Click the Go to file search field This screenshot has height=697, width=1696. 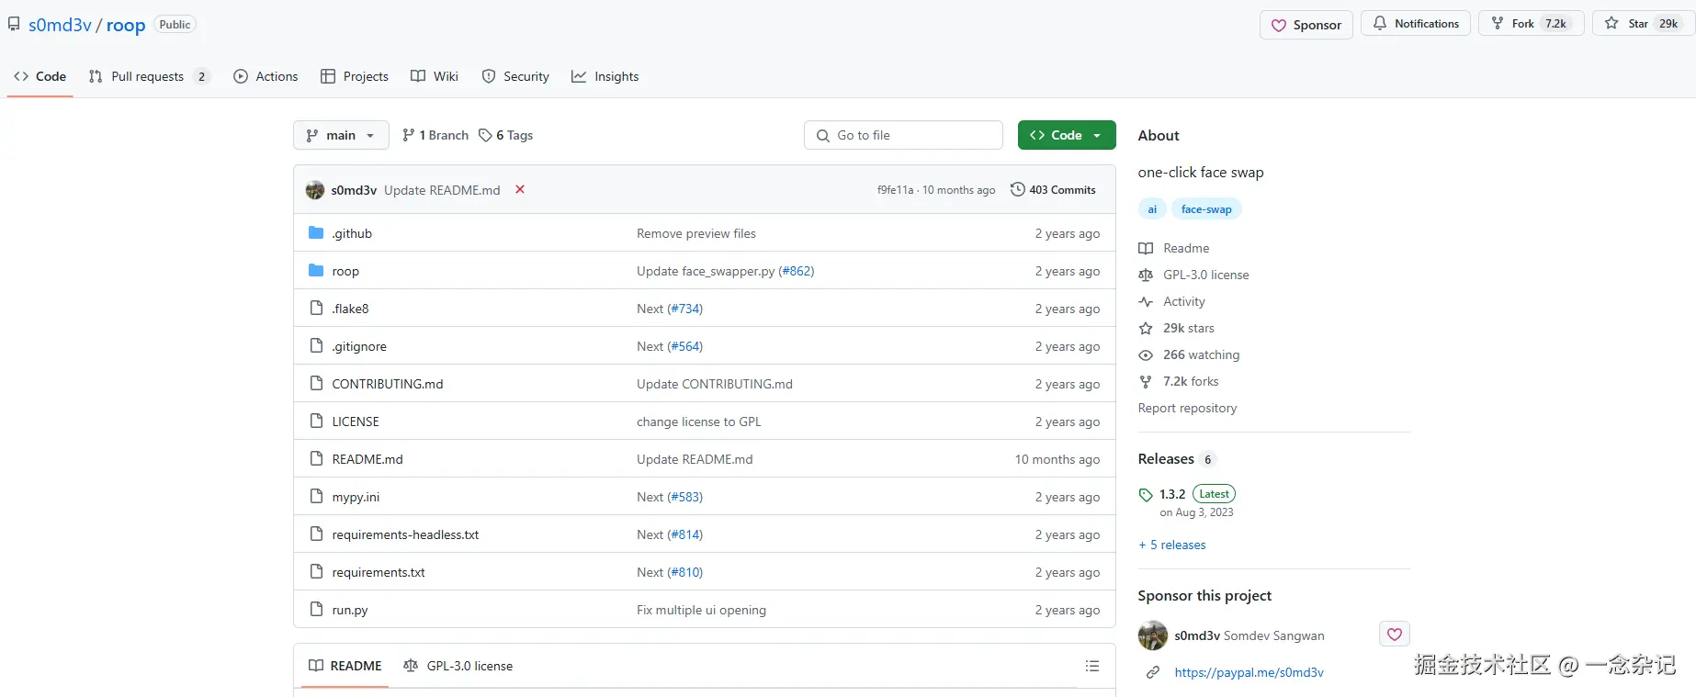903,135
